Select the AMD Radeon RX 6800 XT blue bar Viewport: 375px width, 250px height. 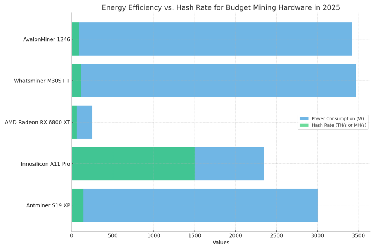click(84, 122)
